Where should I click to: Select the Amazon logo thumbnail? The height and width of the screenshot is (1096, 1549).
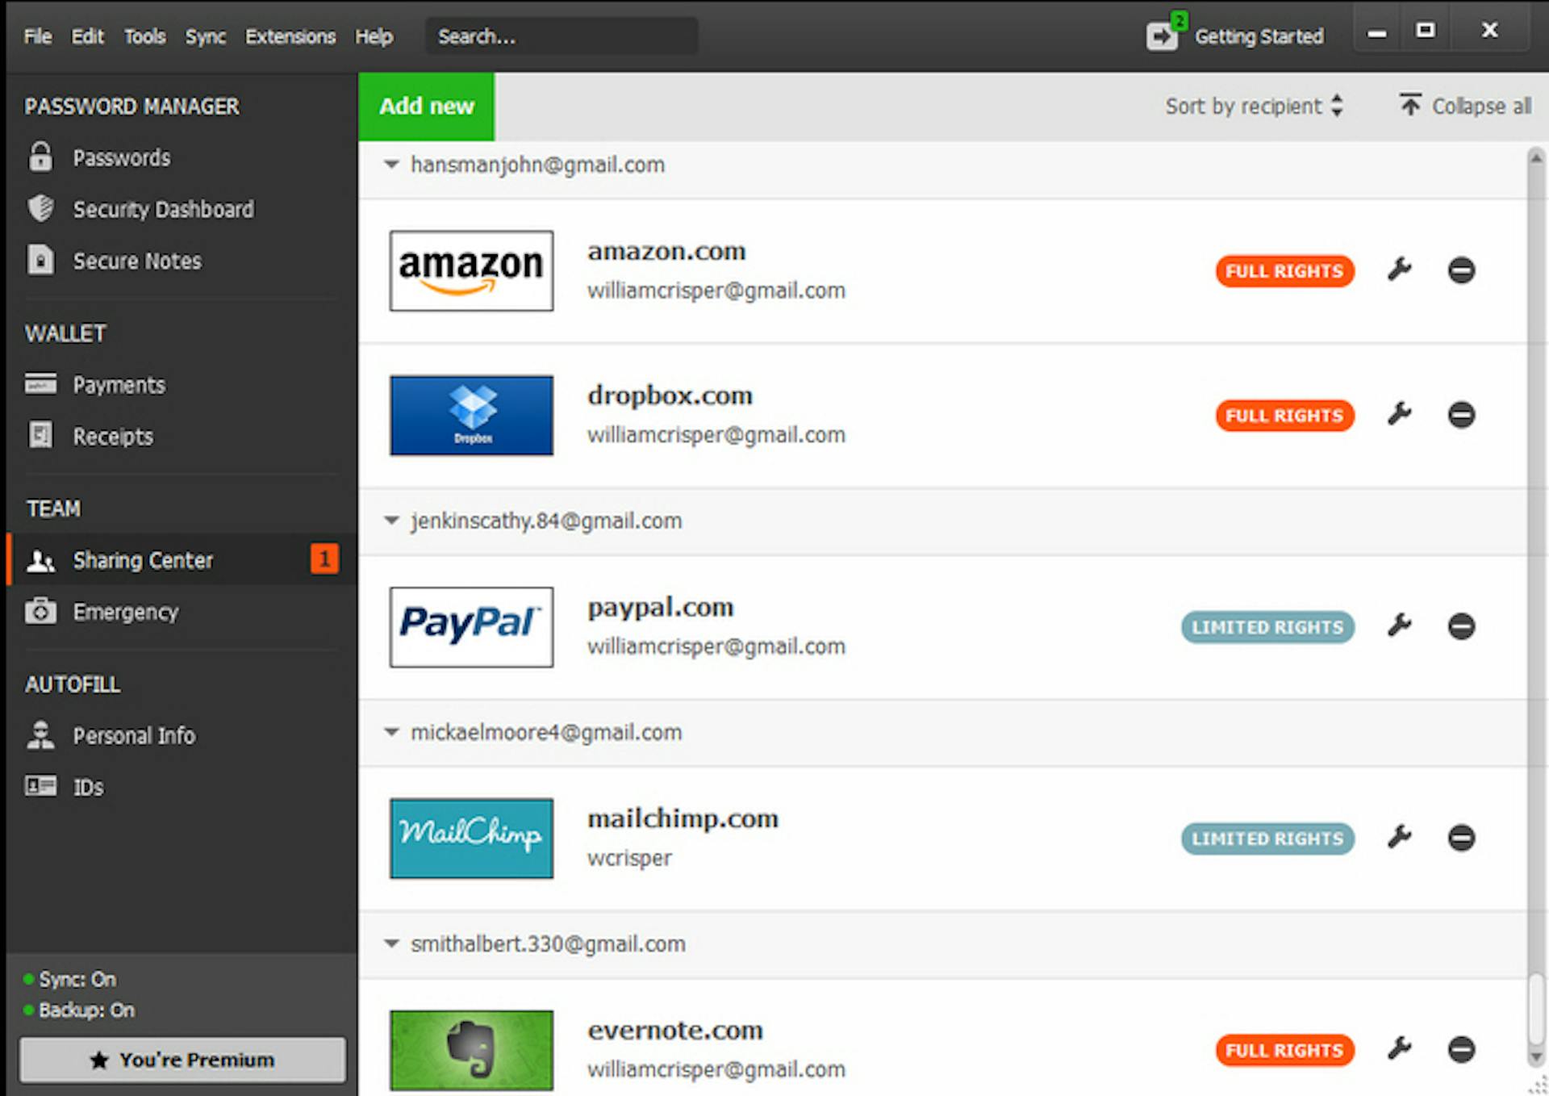point(471,270)
